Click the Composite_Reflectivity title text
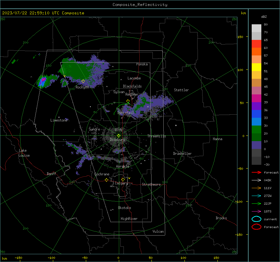The width and height of the screenshot is (280, 262). pyautogui.click(x=140, y=5)
